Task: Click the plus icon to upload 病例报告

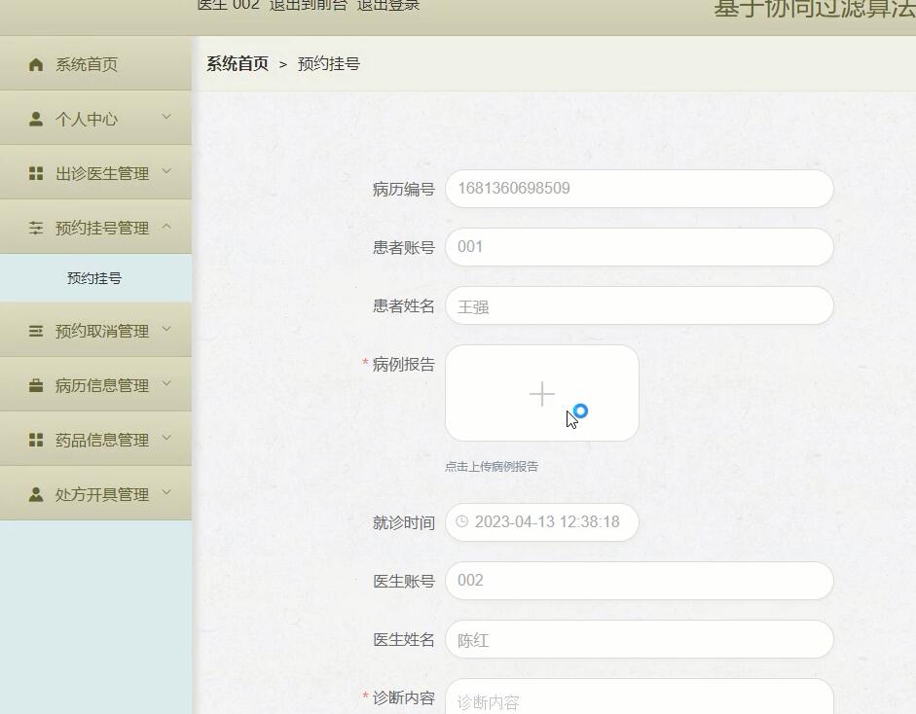Action: 541,394
